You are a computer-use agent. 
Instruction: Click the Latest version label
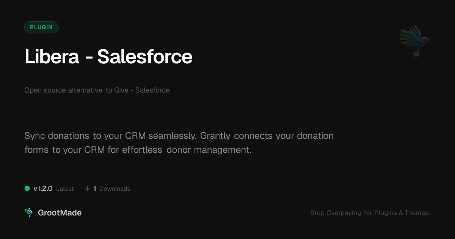(x=65, y=189)
